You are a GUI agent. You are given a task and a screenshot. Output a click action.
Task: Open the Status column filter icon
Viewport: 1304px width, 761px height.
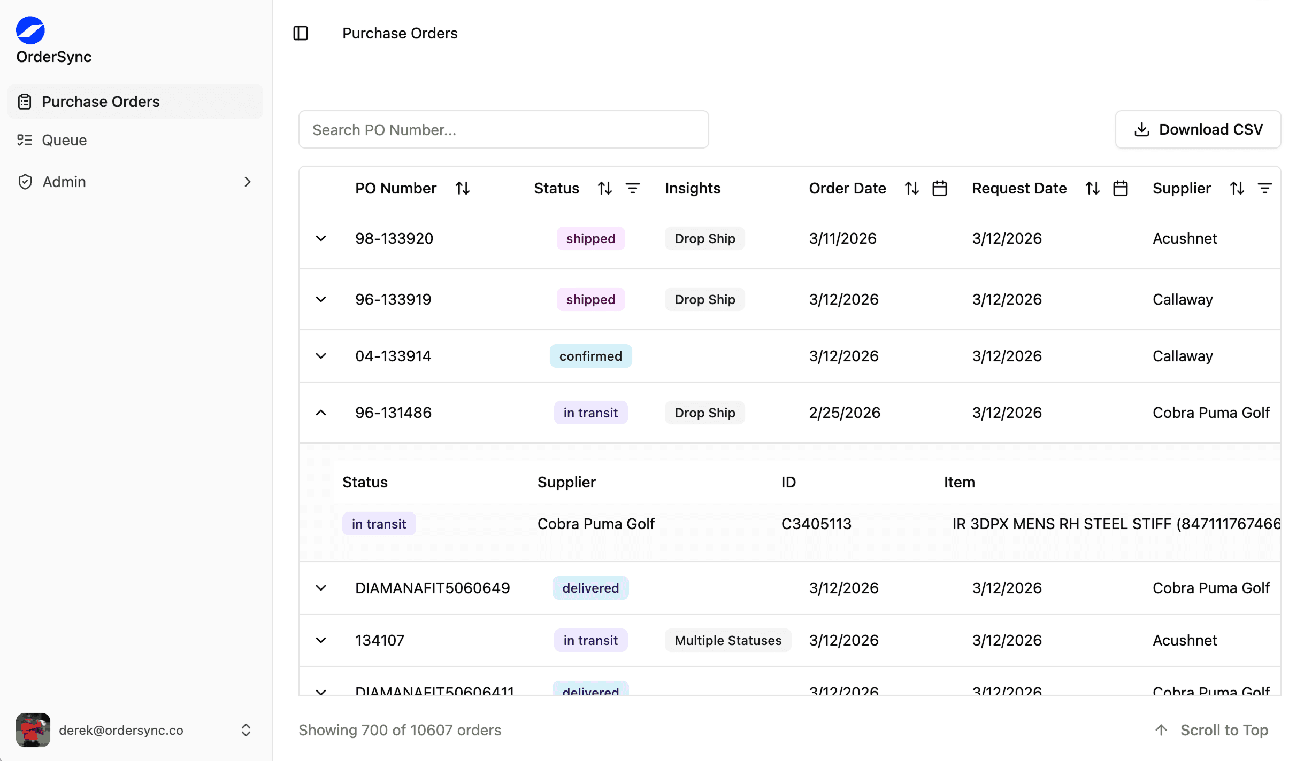[633, 188]
